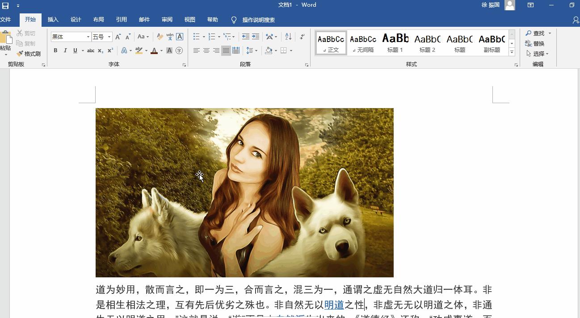Switch to the 插入 ribbon tab
580x318 pixels.
tap(53, 20)
